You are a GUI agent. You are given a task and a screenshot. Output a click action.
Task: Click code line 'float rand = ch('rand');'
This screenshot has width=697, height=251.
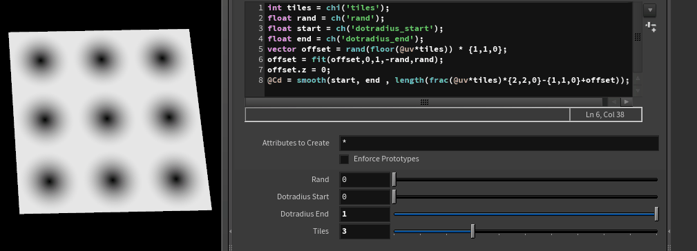(326, 18)
